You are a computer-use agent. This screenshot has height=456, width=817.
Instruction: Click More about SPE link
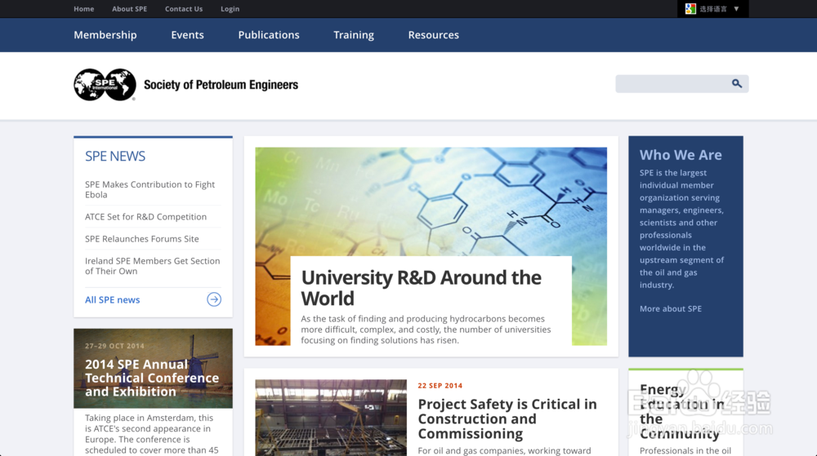coord(671,308)
